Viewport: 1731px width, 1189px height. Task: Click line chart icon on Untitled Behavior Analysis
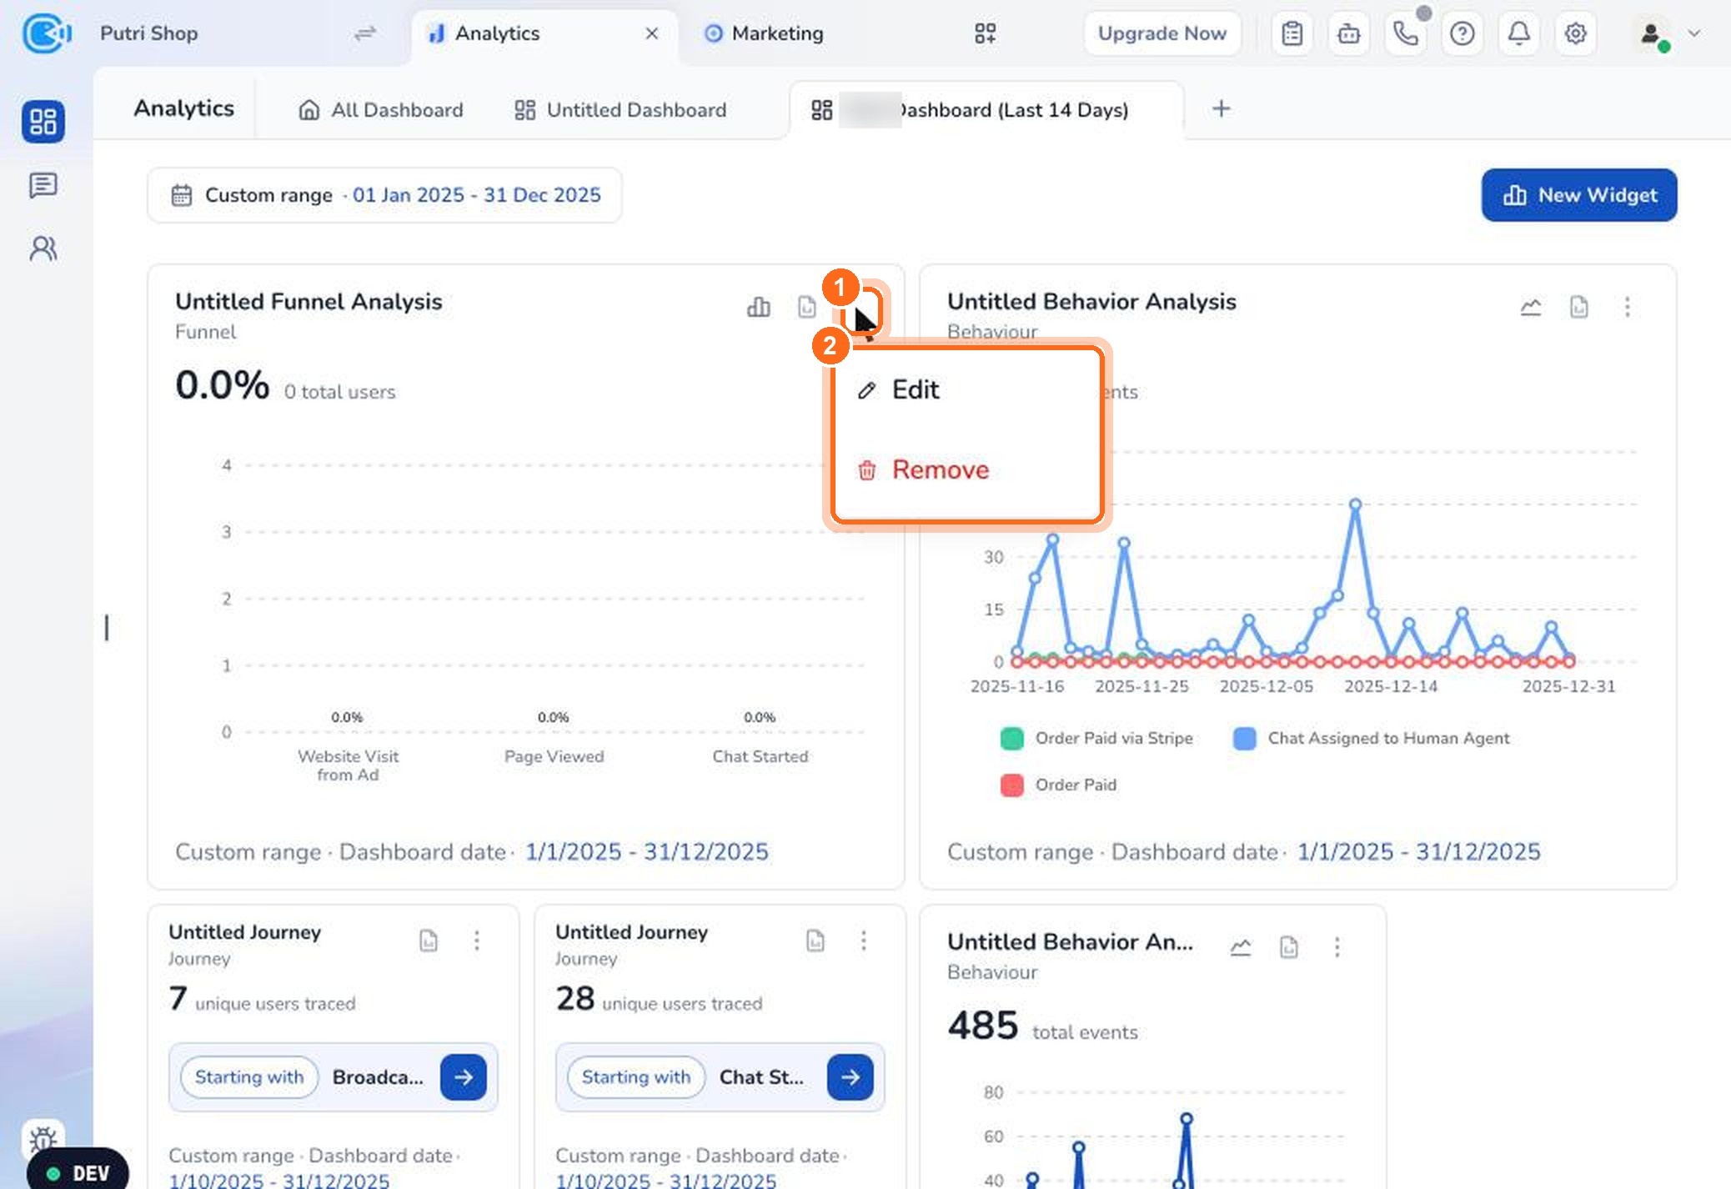tap(1531, 307)
